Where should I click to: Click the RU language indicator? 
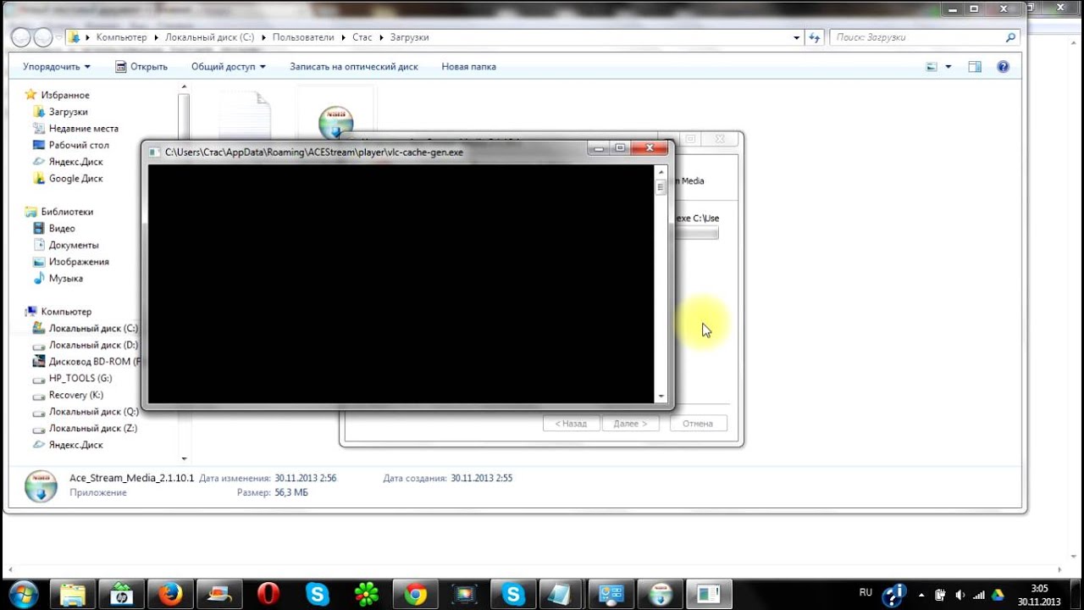click(866, 591)
